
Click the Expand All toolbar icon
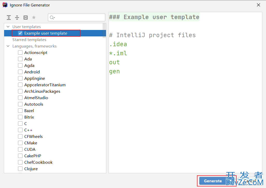click(9, 18)
